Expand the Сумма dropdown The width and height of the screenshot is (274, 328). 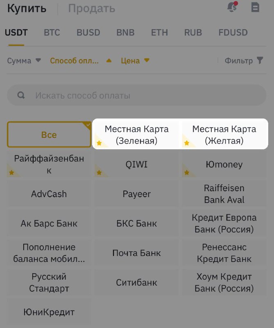(24, 61)
